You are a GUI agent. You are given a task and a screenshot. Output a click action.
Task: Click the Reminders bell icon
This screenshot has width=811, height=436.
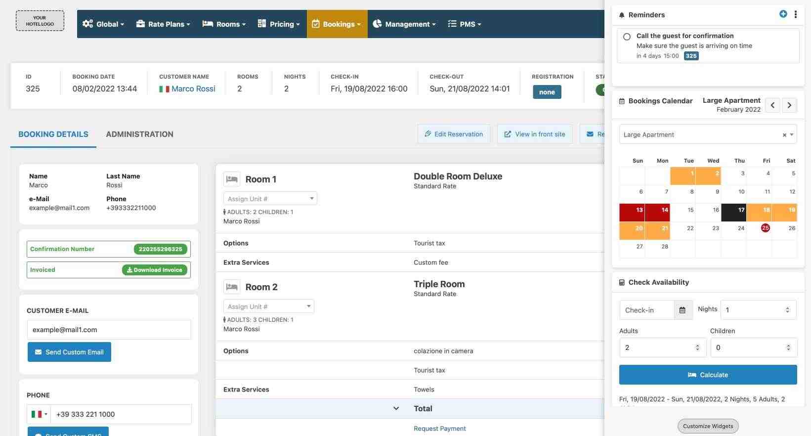point(622,15)
